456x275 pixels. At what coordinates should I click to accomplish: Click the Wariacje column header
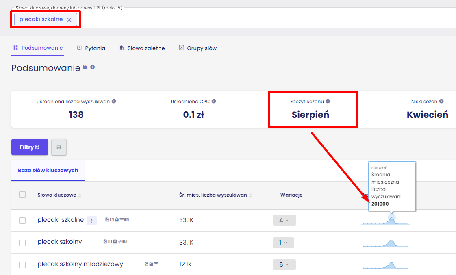[291, 195]
